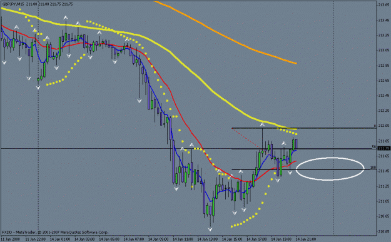Select the Fibonacci level 0 label
This screenshot has height=242, width=391.
click(375, 126)
